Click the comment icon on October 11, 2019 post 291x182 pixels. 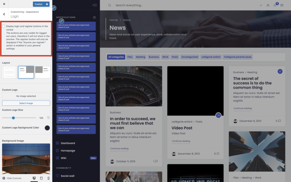pos(156,161)
